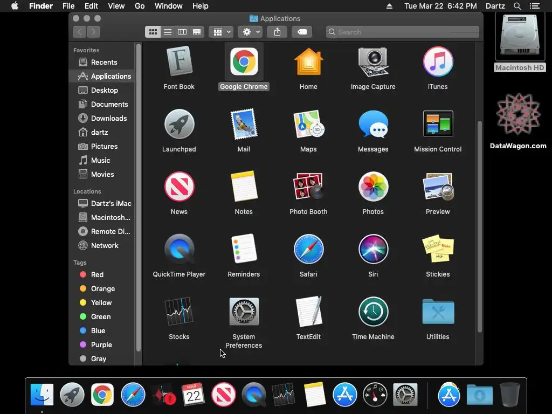Select the Macintosh HD desktop drive
The image size is (552, 414).
[520, 42]
